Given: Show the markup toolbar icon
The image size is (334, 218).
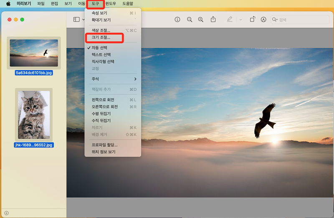Looking at the screenshot, I should pyautogui.click(x=263, y=20).
